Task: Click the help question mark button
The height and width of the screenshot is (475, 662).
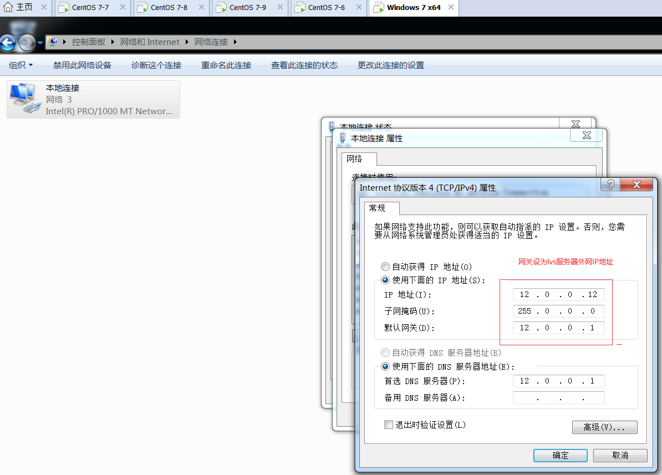Action: (610, 185)
